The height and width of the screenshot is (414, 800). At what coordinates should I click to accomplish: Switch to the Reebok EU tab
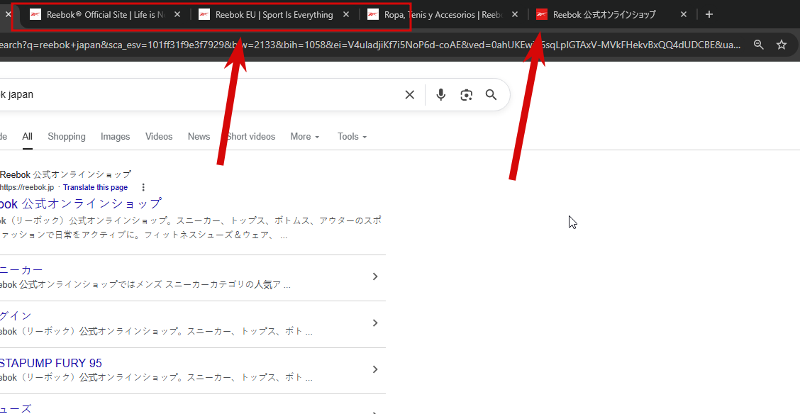(x=274, y=15)
